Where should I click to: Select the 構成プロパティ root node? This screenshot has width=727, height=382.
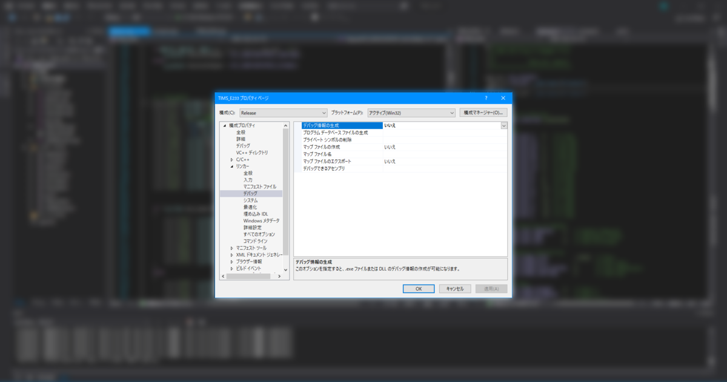(242, 125)
